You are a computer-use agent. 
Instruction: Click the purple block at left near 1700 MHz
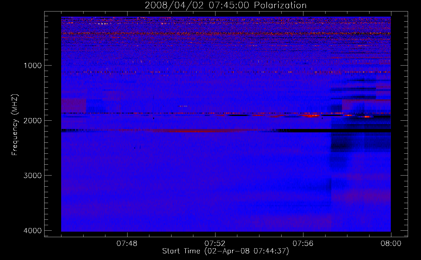(74, 105)
